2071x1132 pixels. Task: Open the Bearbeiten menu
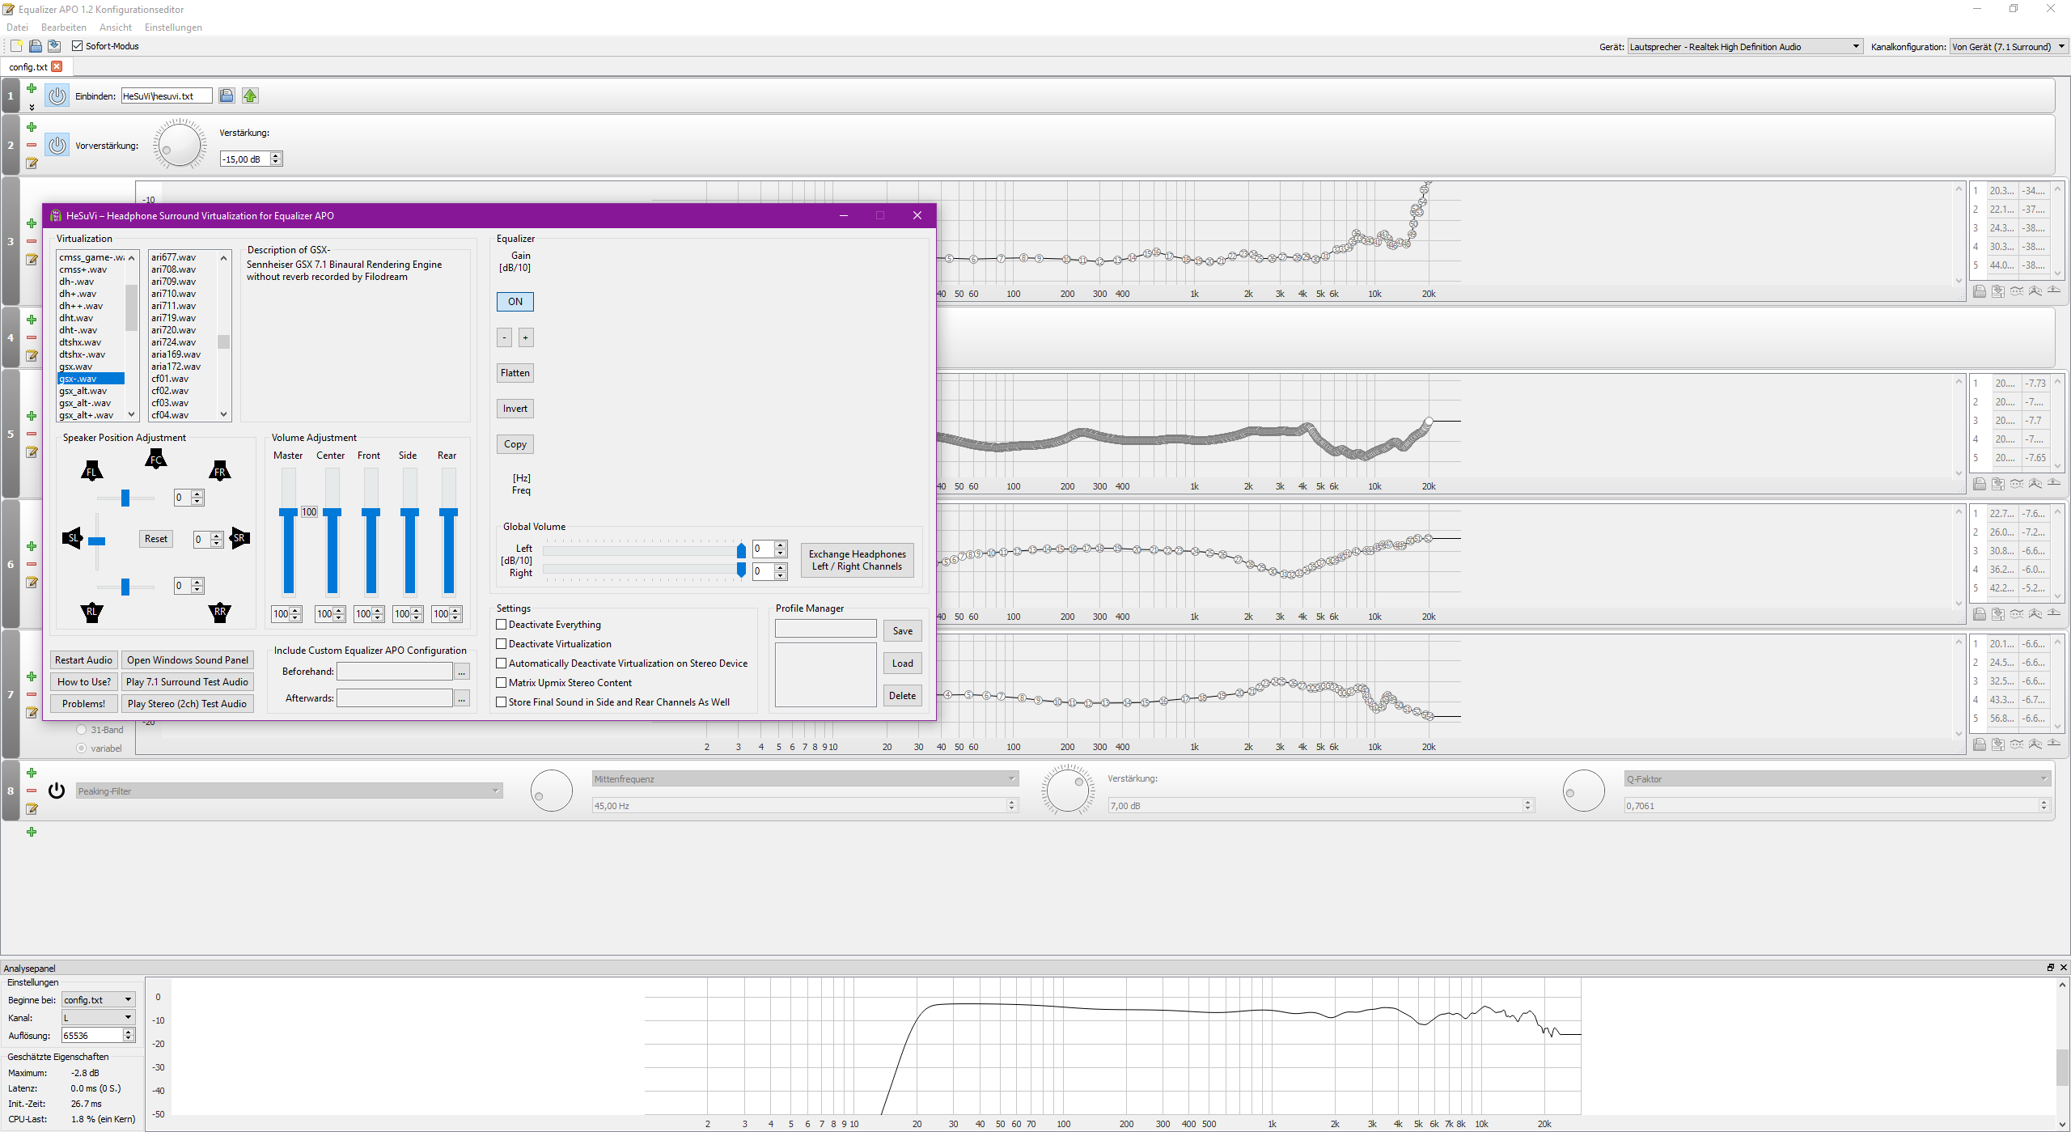click(x=63, y=28)
